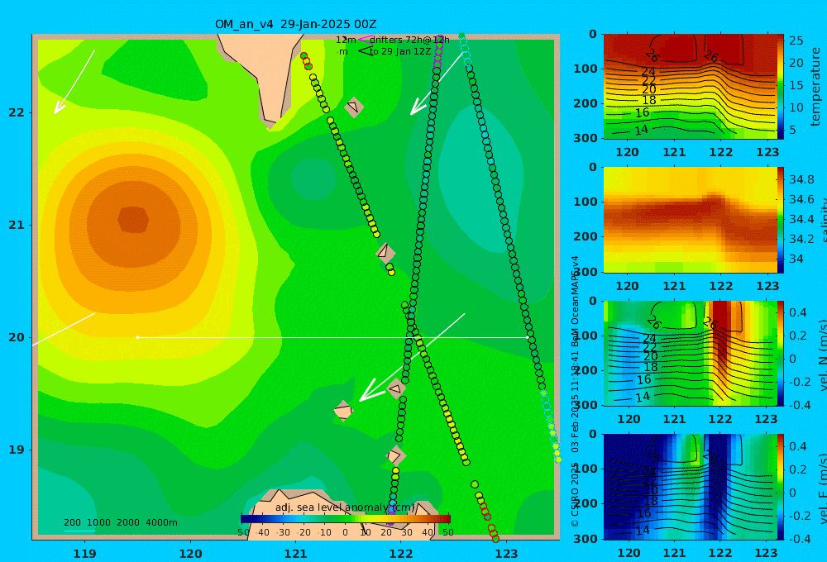
Task: Select the vertical 'vel. E (m/s)' label
Action: point(822,488)
